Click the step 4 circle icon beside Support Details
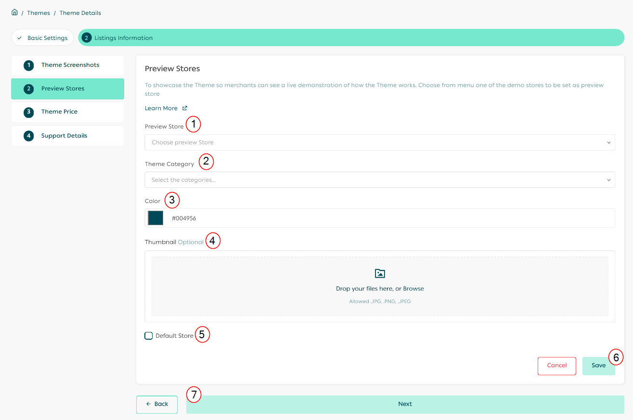633x420 pixels. click(28, 135)
